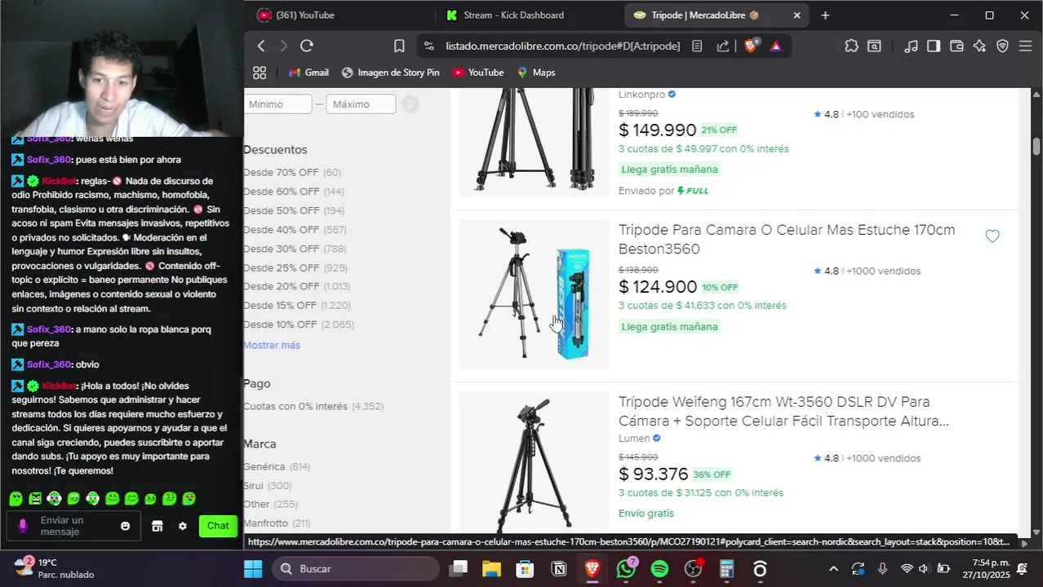Open Kick chat settings gear
This screenshot has height=587, width=1043.
click(x=182, y=526)
